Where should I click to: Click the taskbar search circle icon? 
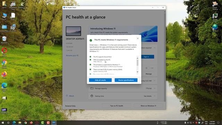(x=8, y=123)
